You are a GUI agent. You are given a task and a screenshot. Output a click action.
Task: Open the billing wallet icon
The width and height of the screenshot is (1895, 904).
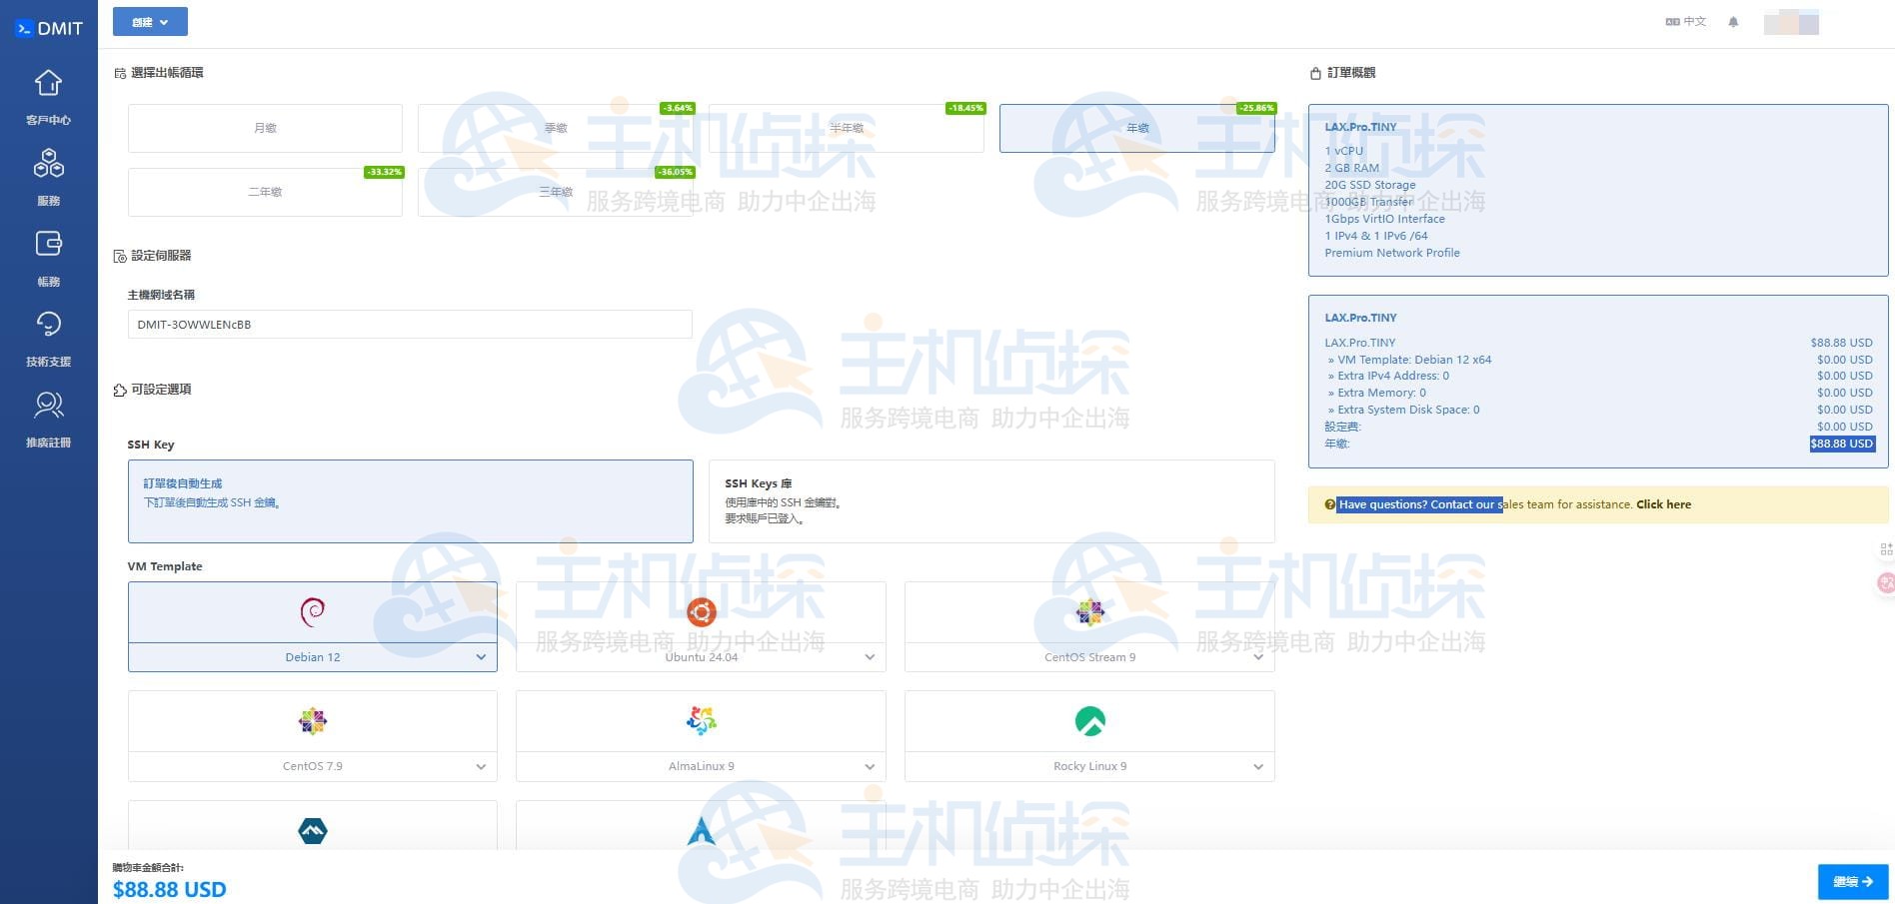(x=48, y=244)
